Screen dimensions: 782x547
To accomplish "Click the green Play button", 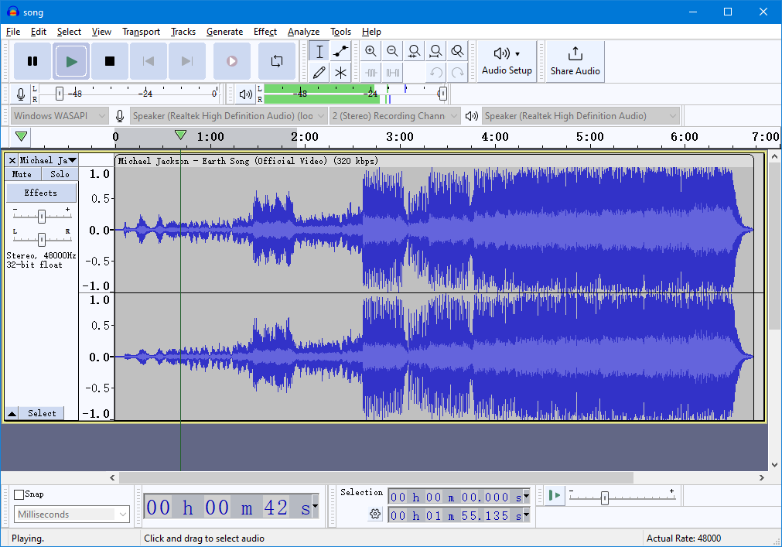I will (71, 61).
